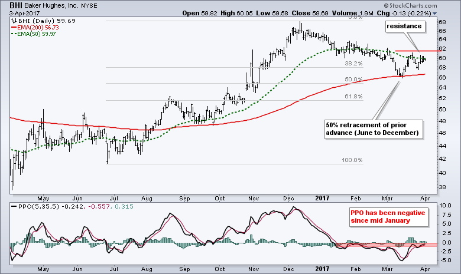Open the dropdown arrow beside Chg value

pyautogui.click(x=435, y=14)
